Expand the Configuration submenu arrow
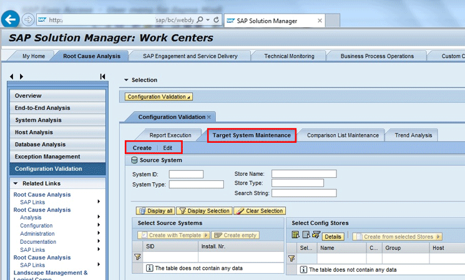Image resolution: width=465 pixels, height=280 pixels. tap(99, 225)
